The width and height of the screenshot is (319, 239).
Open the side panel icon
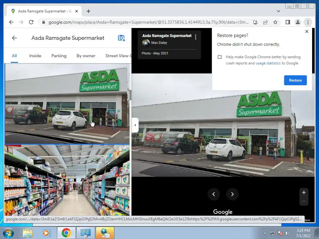tap(288, 22)
